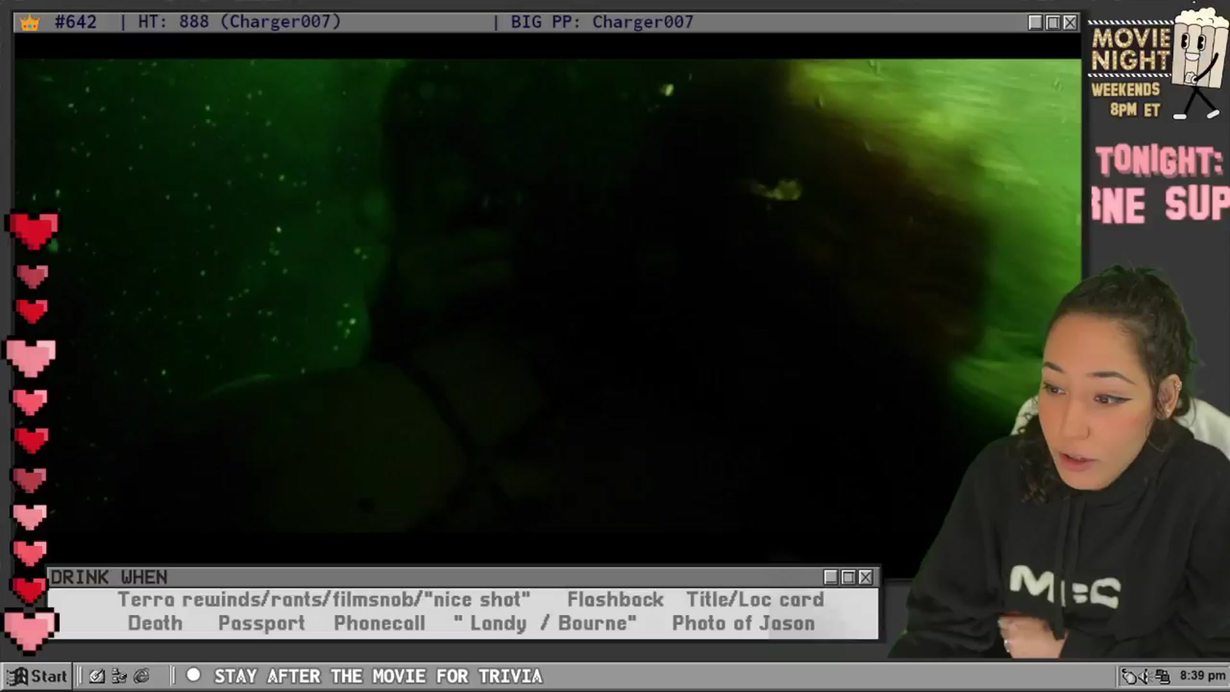Click the "Title/Loc card" drink rule
The height and width of the screenshot is (692, 1230).
tap(755, 599)
